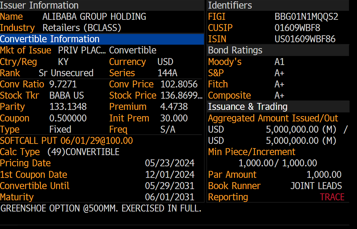The image size is (357, 229).
Task: Click the A+ rating beside Fitch
Action: [279, 84]
